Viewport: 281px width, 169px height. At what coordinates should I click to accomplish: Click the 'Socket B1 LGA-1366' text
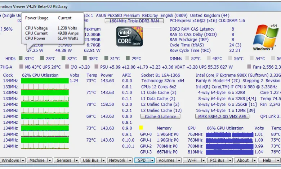click(x=161, y=75)
